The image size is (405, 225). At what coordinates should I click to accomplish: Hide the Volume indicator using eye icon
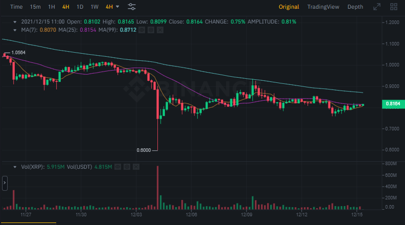118,166
